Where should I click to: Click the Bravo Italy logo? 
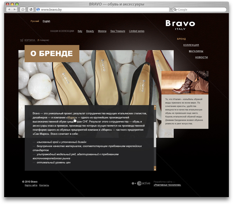180,25
